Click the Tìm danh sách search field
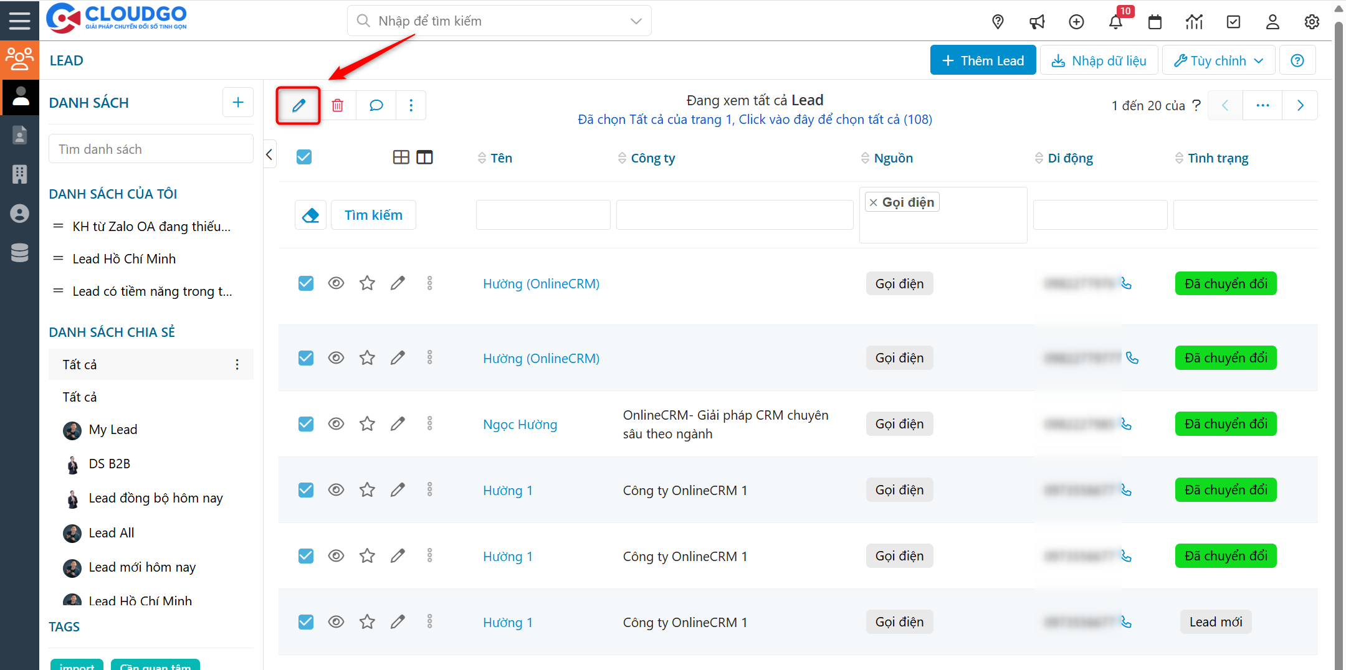Viewport: 1346px width, 670px height. pyautogui.click(x=151, y=149)
